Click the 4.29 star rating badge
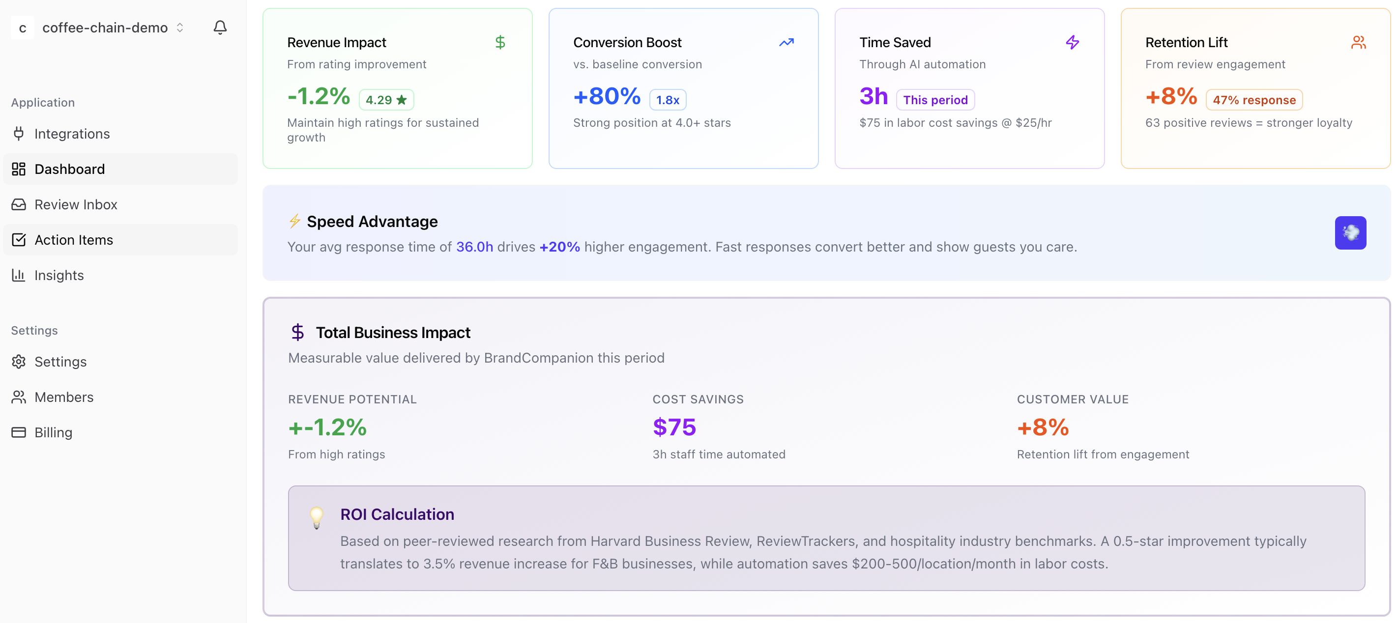 click(x=386, y=99)
